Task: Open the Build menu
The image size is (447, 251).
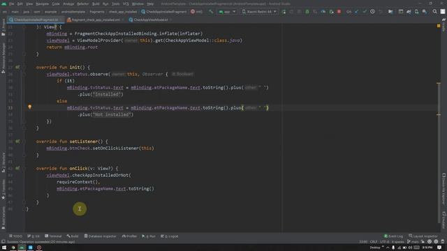Action: pyautogui.click(x=96, y=4)
